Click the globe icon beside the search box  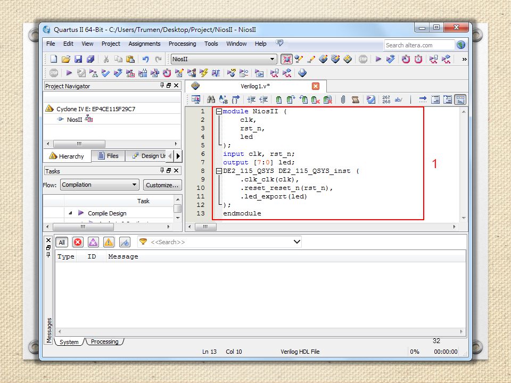pos(461,45)
